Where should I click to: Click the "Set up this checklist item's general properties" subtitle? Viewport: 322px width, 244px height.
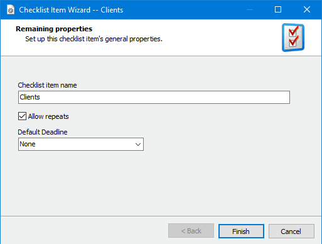click(94, 39)
